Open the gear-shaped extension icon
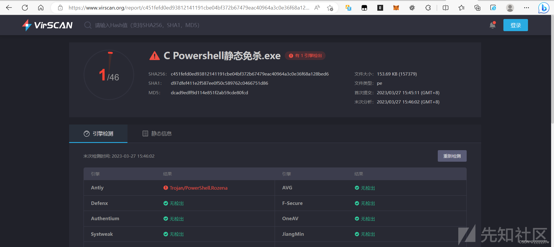 point(412,8)
